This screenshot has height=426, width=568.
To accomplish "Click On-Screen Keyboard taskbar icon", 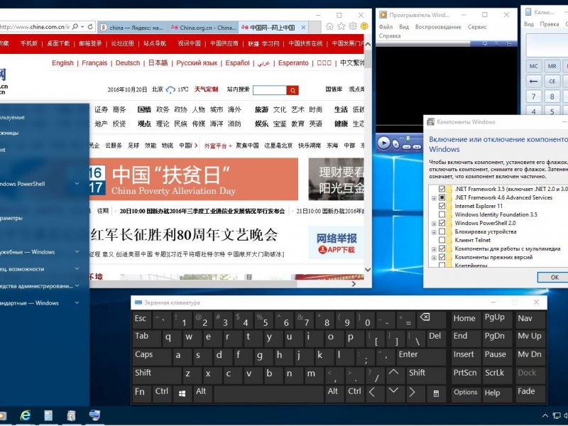I will coord(94,415).
